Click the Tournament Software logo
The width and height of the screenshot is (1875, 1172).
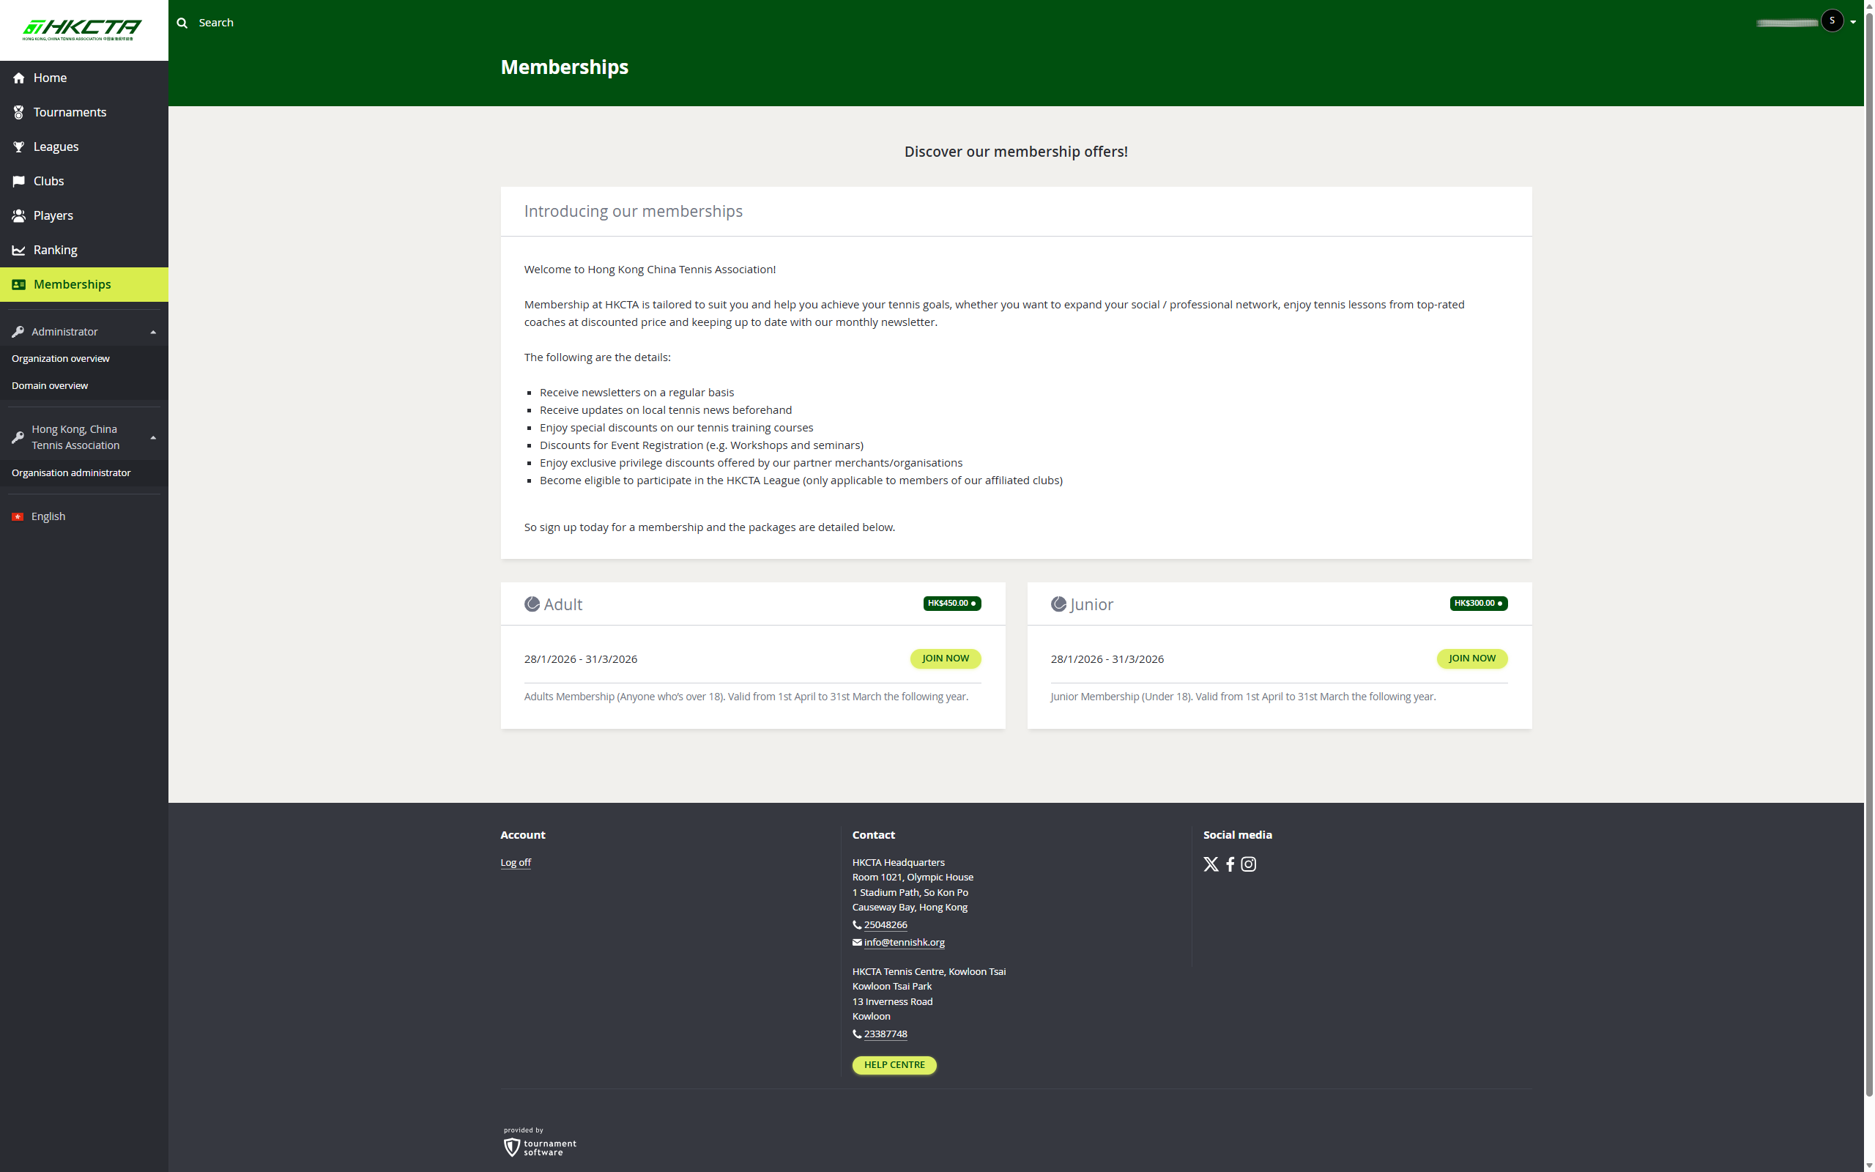point(540,1146)
